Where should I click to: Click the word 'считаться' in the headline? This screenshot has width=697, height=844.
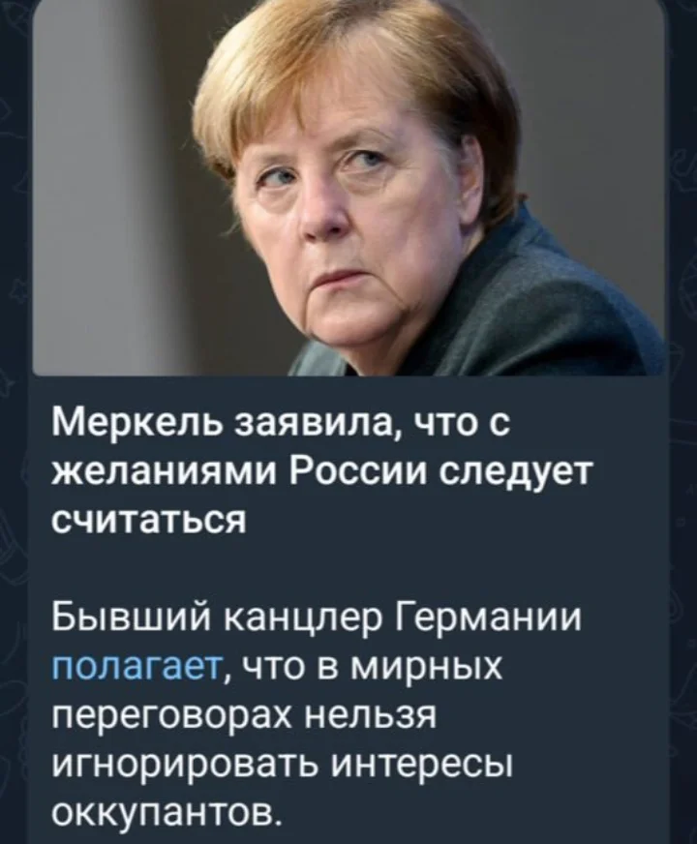pyautogui.click(x=148, y=519)
